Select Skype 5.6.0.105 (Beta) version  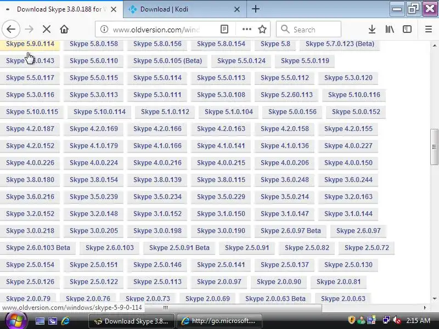(x=167, y=61)
